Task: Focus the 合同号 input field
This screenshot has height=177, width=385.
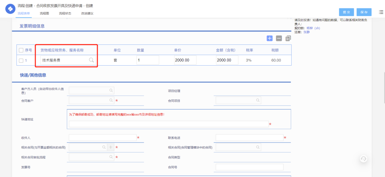Action: click(249, 167)
